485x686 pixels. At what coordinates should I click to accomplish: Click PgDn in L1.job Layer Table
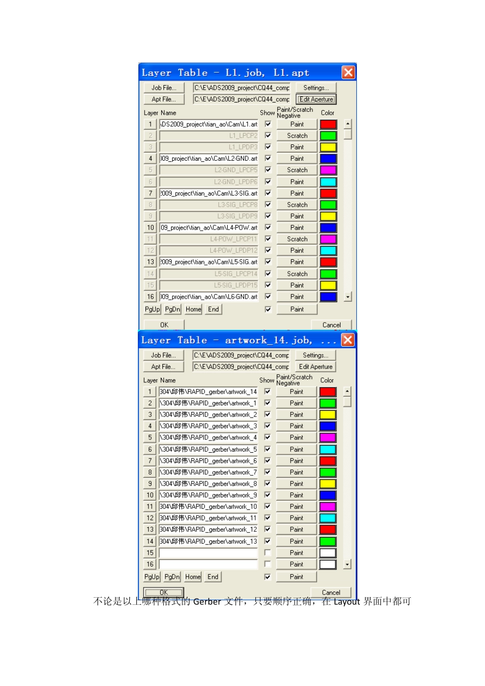tap(173, 309)
